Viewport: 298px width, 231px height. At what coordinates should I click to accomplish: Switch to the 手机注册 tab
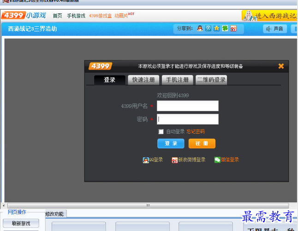[x=177, y=80]
